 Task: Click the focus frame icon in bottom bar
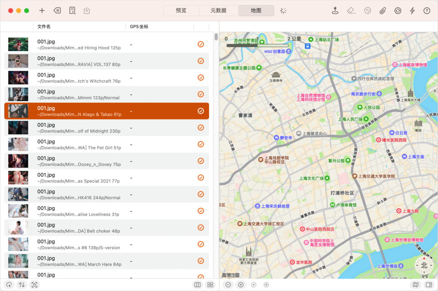[x=34, y=285]
